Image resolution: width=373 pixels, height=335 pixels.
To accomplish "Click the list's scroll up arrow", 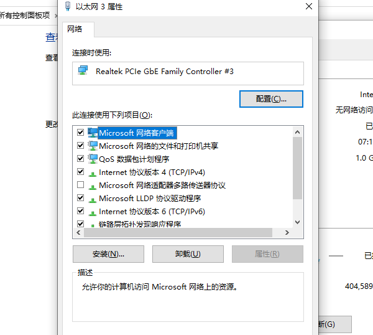I will [x=297, y=132].
